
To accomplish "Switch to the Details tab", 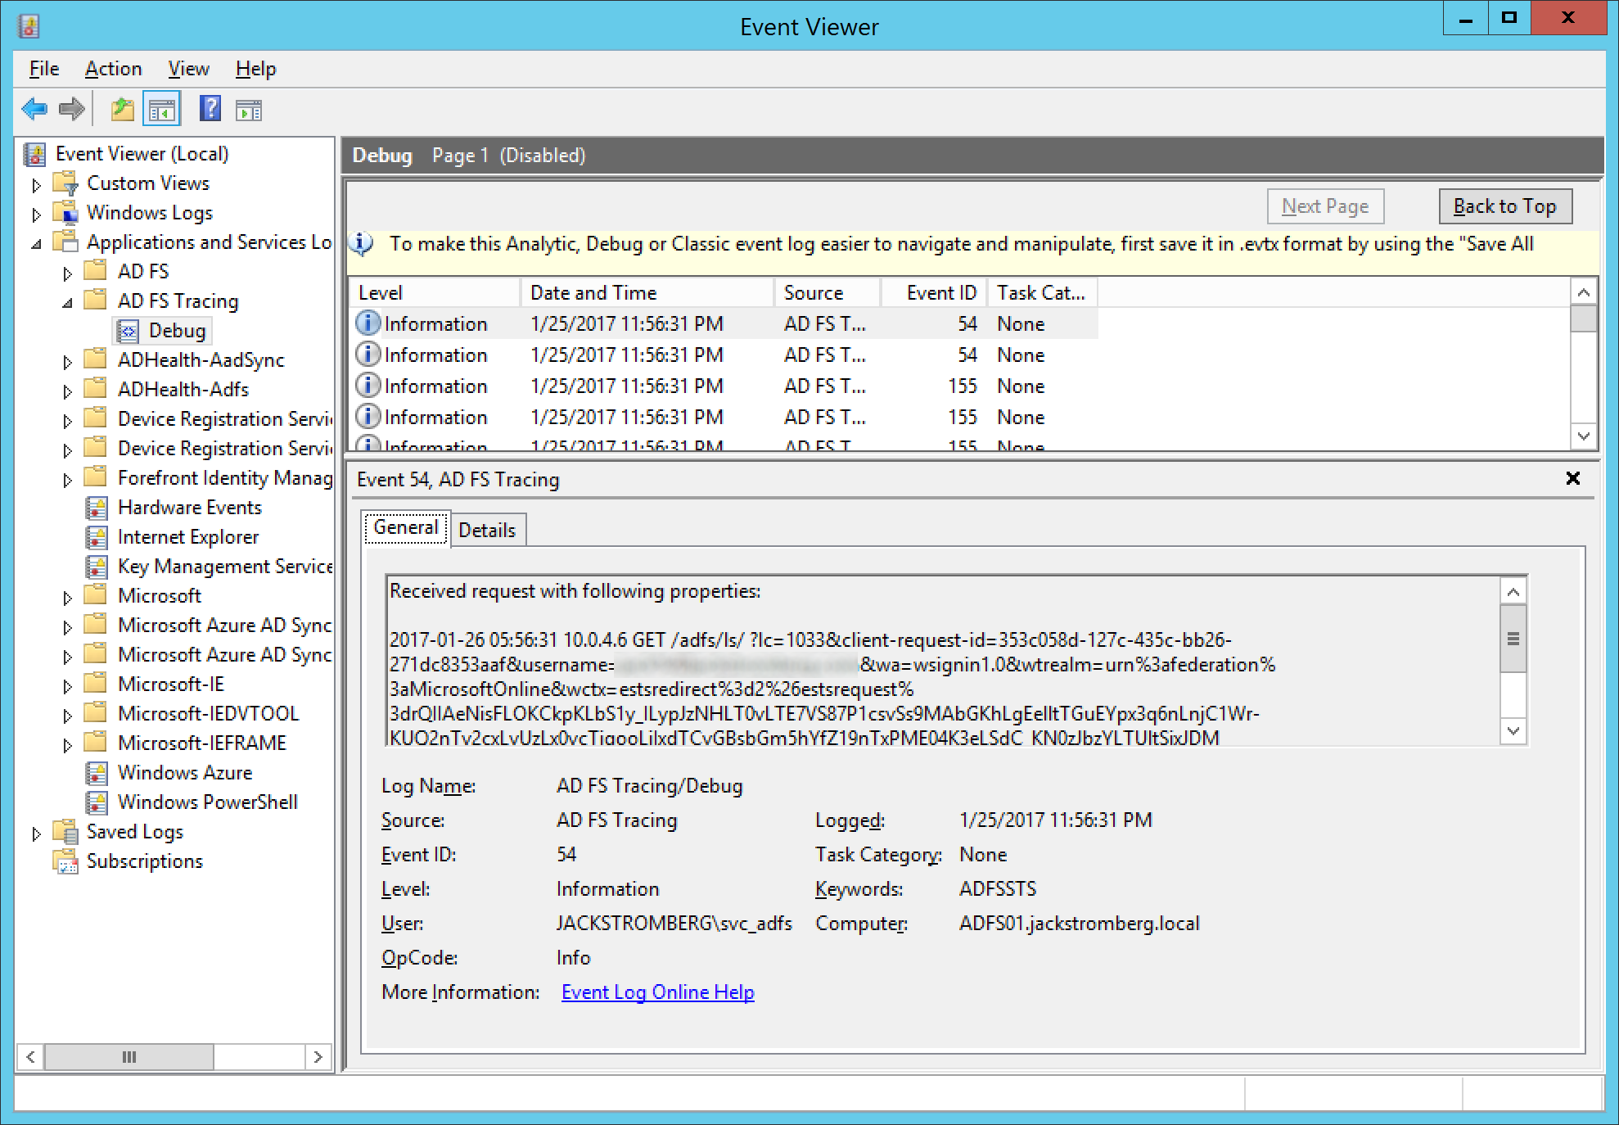I will pyautogui.click(x=487, y=531).
